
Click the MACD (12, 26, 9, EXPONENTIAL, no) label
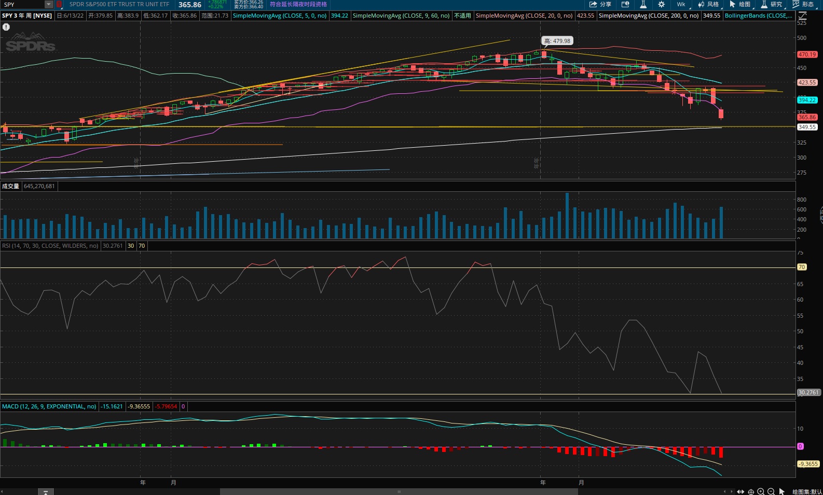tap(49, 406)
